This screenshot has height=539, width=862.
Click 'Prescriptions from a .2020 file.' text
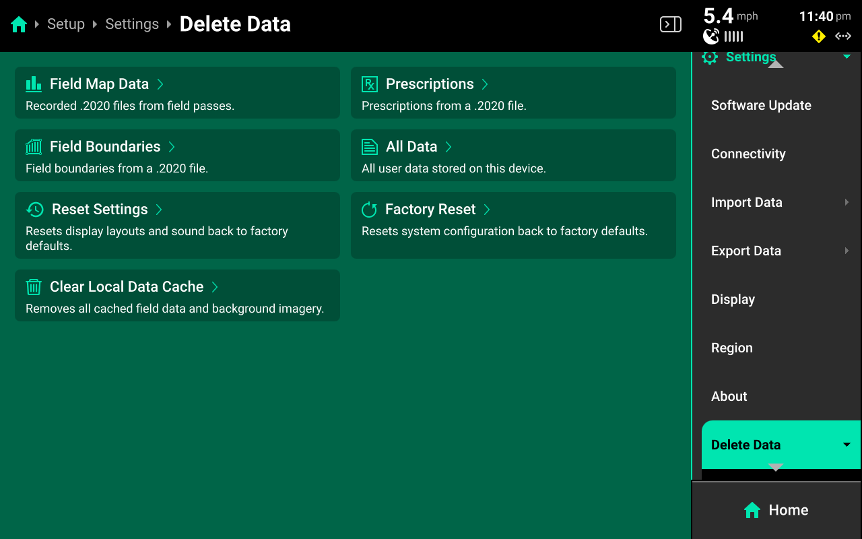(444, 106)
